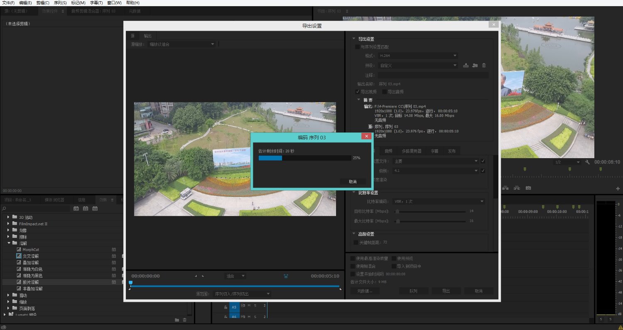
Task: Enable 使用最高渲染质量 checkbox
Action: (353, 258)
